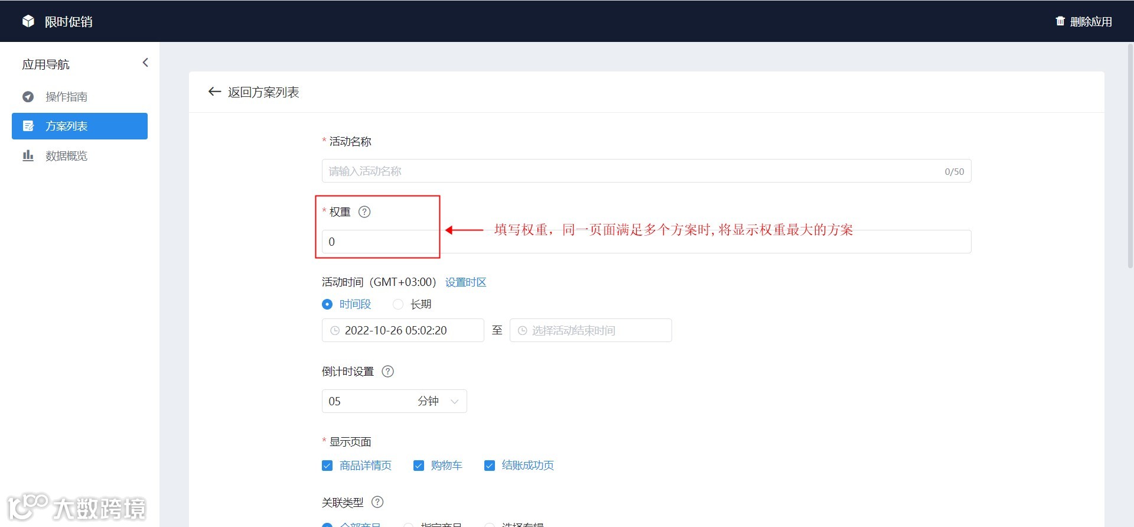Click the 限时促销 cube app icon

(28, 21)
